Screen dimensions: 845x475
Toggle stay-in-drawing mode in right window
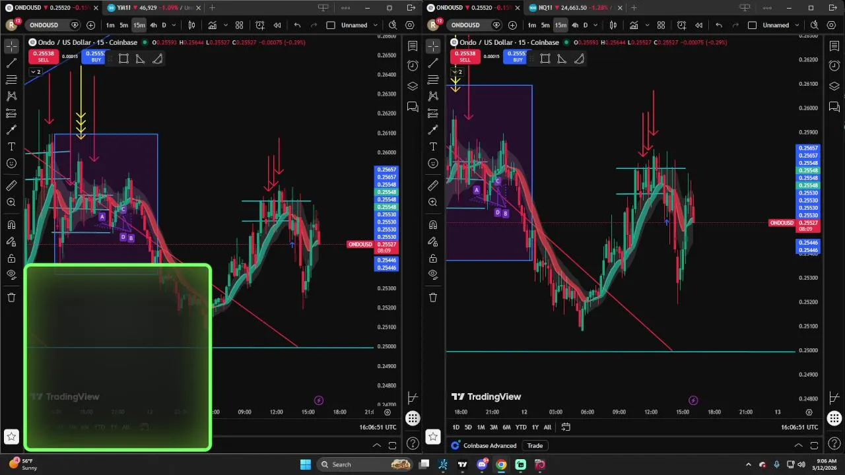433,242
